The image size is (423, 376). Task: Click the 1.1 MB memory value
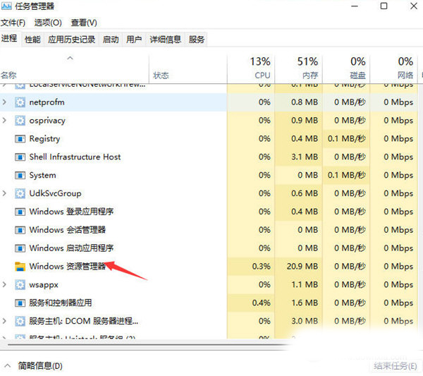305,284
